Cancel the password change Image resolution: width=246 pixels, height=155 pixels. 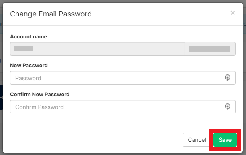tap(197, 140)
